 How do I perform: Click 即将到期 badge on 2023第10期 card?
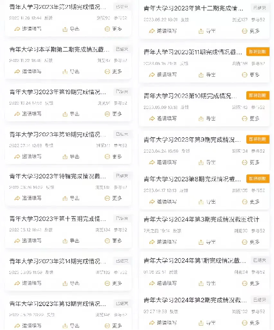258,96
